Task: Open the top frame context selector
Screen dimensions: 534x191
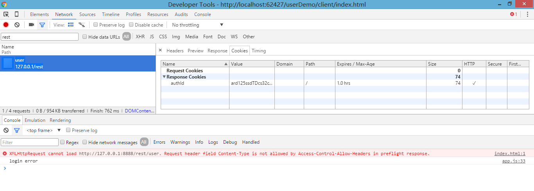Action: [43, 130]
